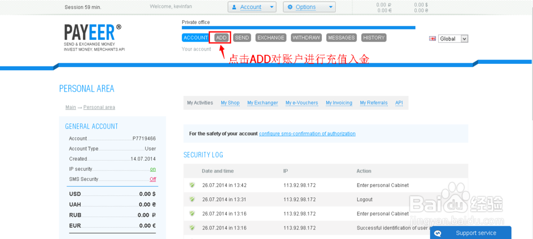Toggle IP security on link
Screen dimensions: 533x239
[153, 169]
